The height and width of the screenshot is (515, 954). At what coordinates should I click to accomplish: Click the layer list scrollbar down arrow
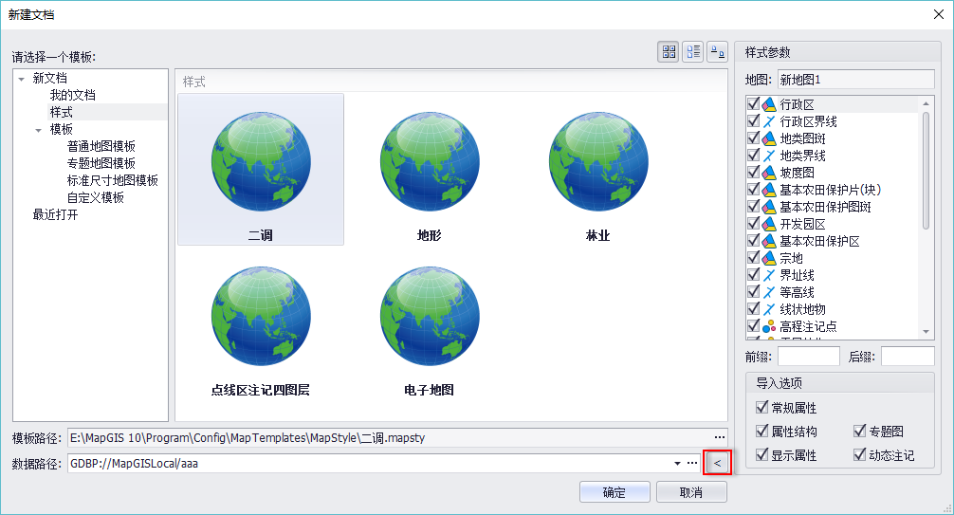[926, 332]
